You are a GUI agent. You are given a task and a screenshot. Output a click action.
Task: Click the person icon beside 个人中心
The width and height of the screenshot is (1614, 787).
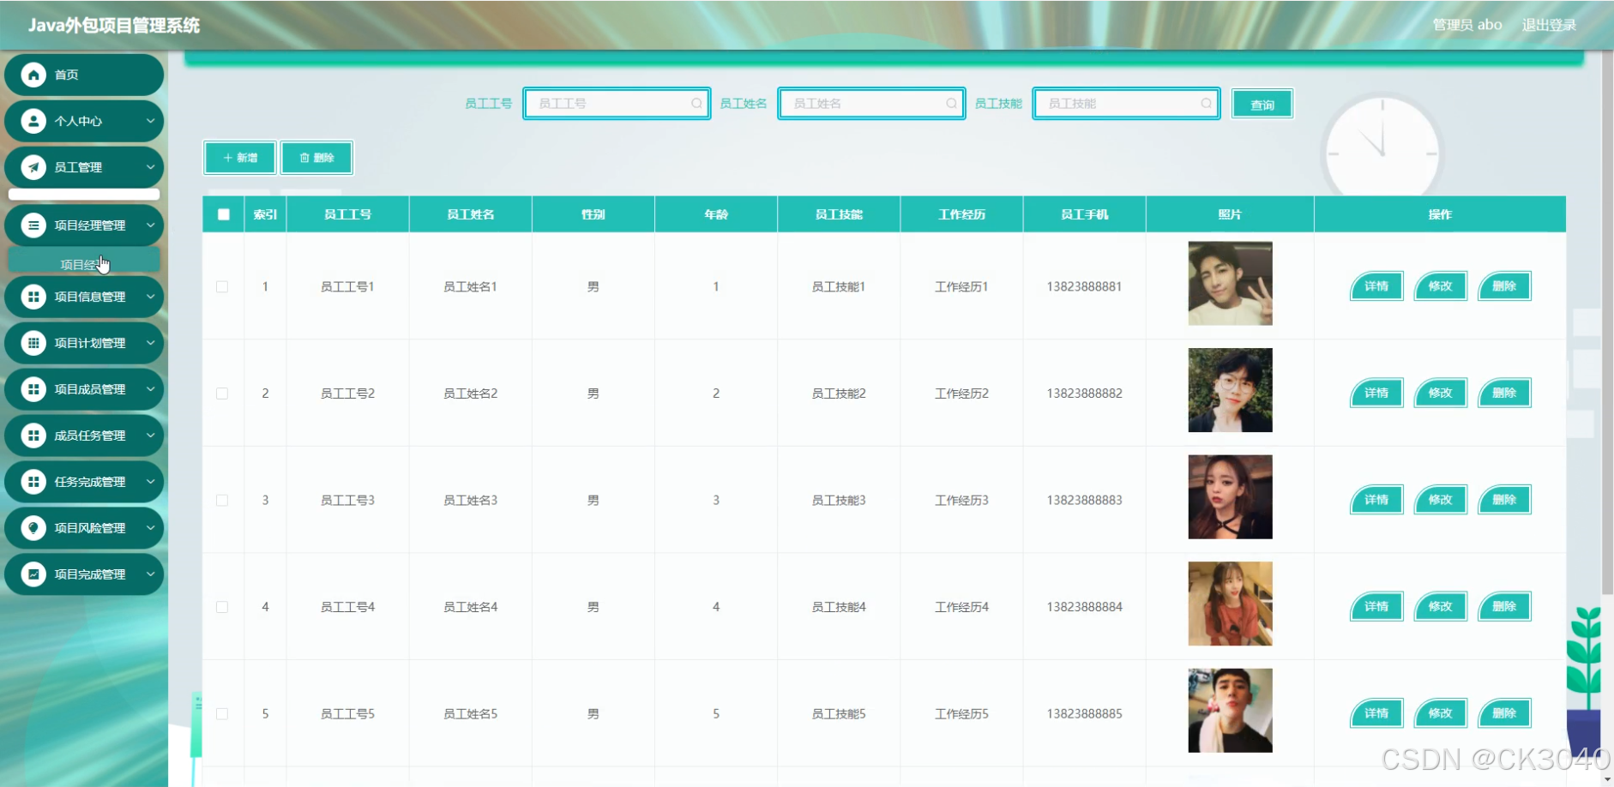pos(33,122)
